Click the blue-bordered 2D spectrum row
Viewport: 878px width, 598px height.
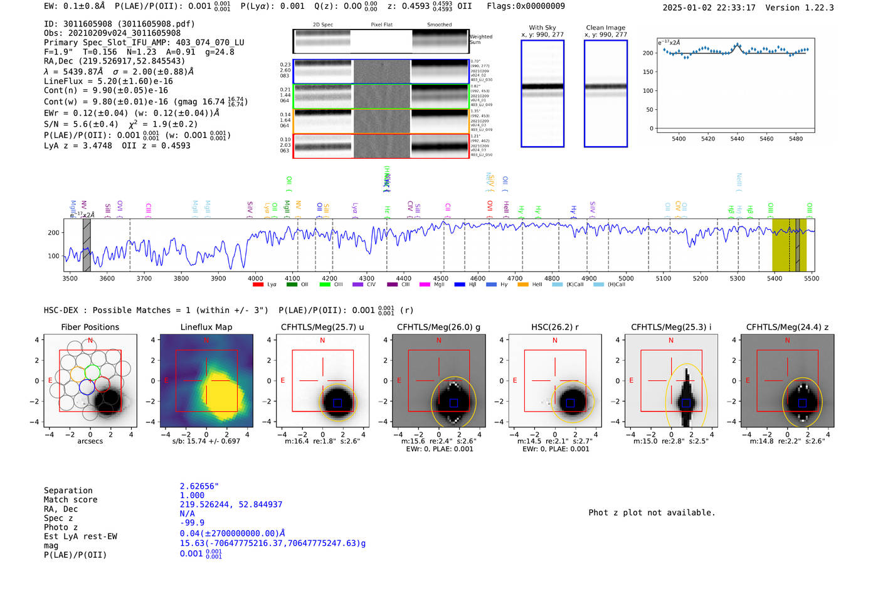coord(381,72)
